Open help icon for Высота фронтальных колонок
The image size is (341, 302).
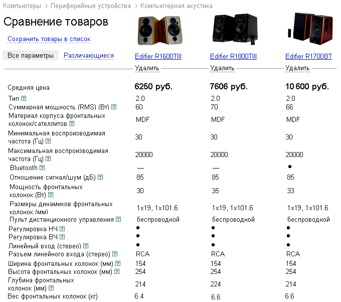click(117, 271)
